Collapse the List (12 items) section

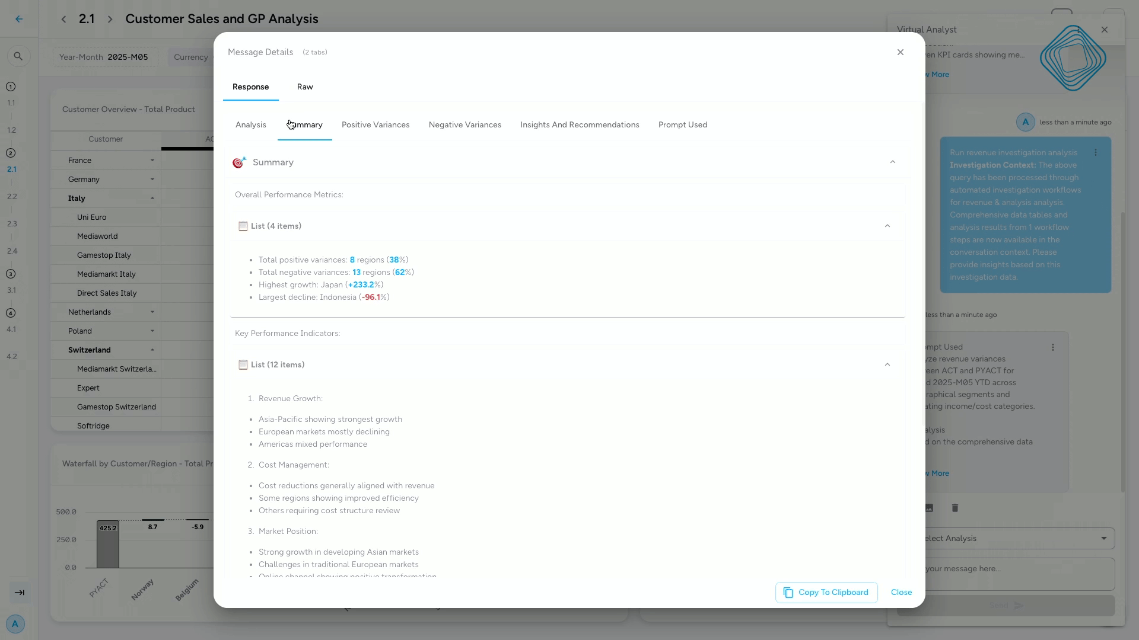(x=887, y=364)
